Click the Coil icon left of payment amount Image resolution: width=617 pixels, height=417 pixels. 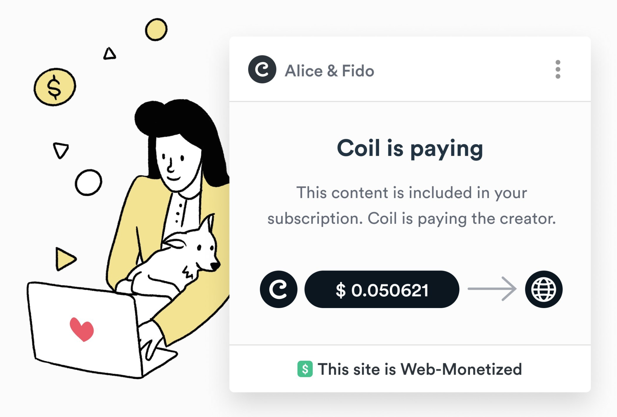click(278, 289)
